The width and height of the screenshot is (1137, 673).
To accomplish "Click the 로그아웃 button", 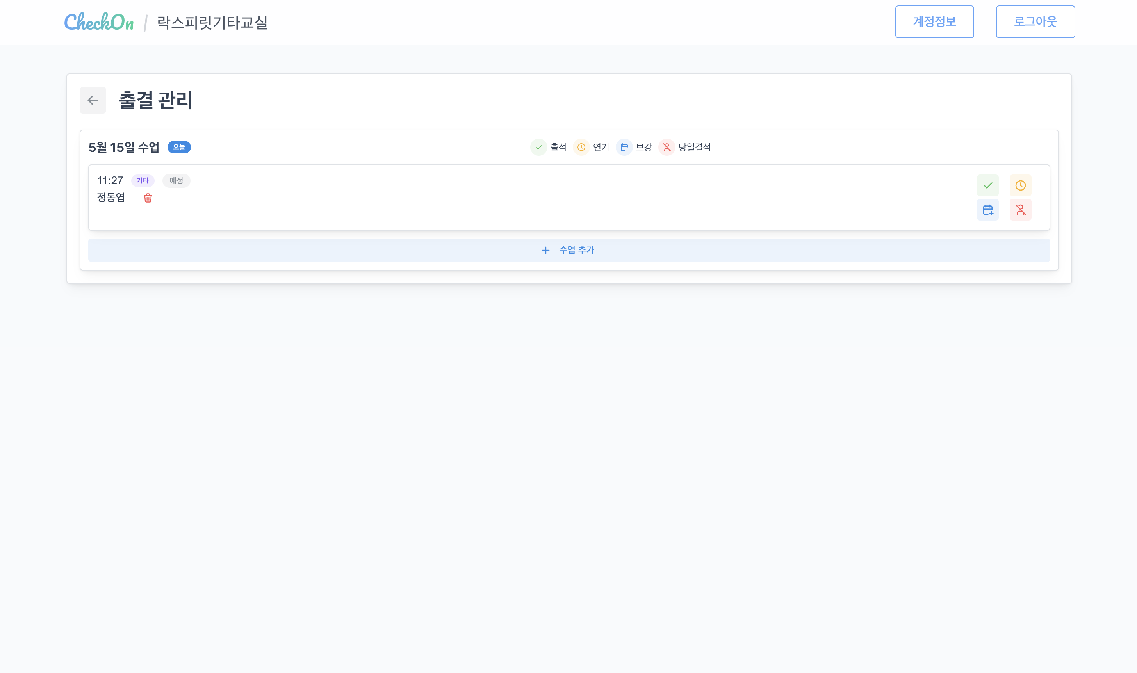I will click(1035, 22).
